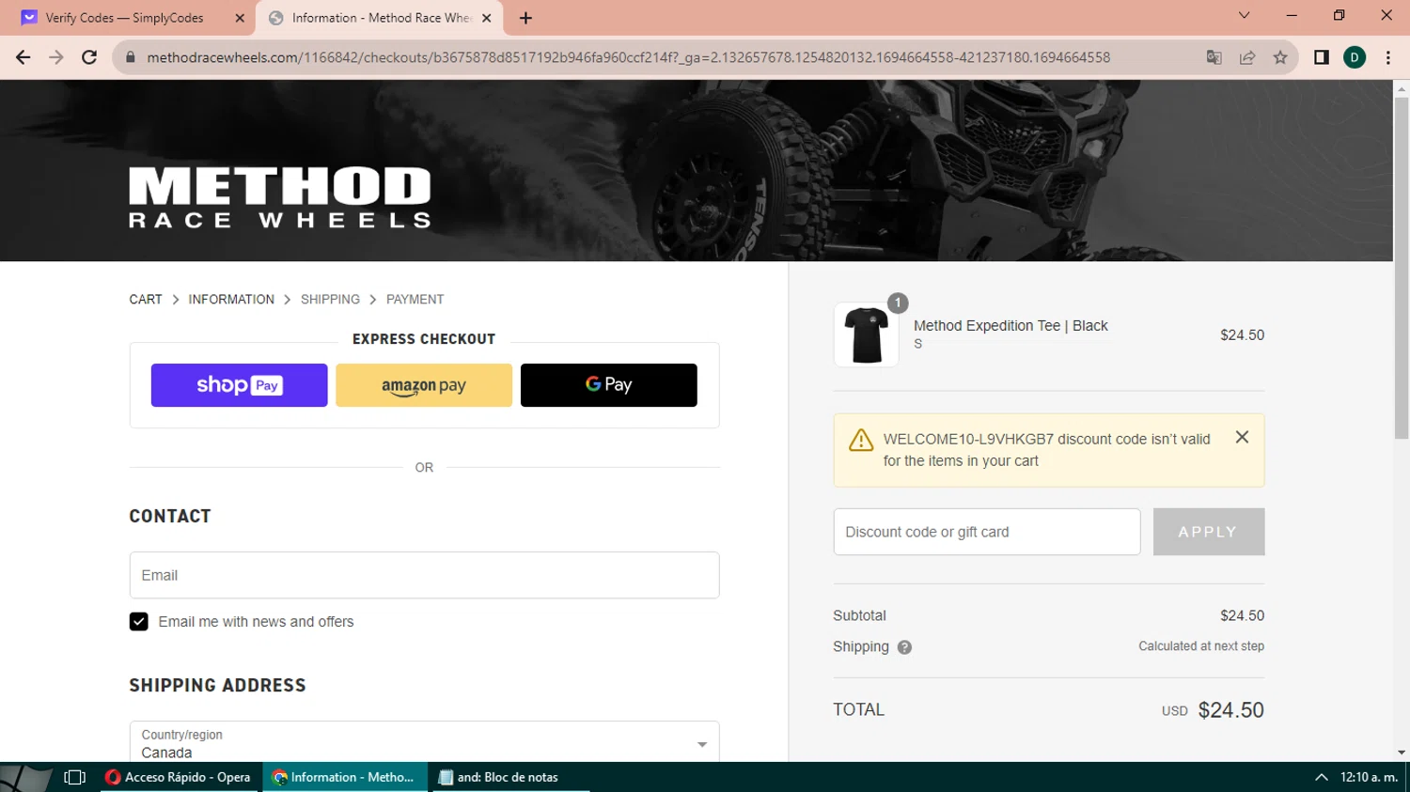Viewport: 1410px width, 792px height.
Task: Check out with Amazon Pay
Action: click(424, 385)
